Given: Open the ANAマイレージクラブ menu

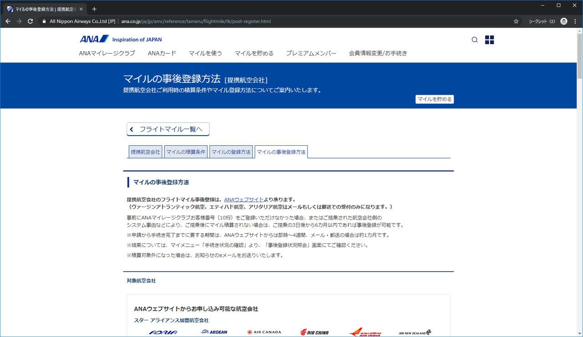Looking at the screenshot, I should (x=107, y=53).
